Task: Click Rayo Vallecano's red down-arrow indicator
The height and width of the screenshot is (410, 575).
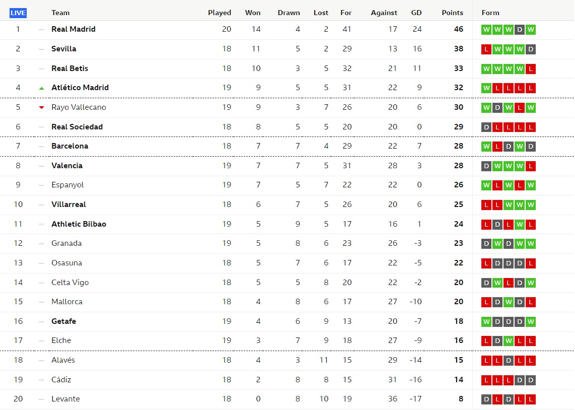Action: 41,107
